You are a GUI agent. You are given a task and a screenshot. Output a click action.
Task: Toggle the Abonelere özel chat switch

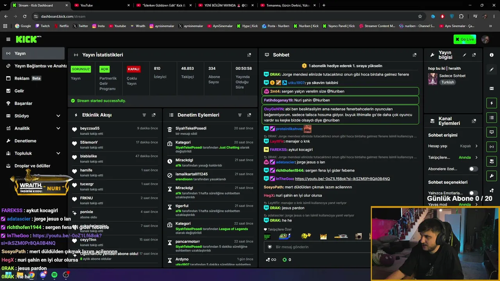point(473,169)
